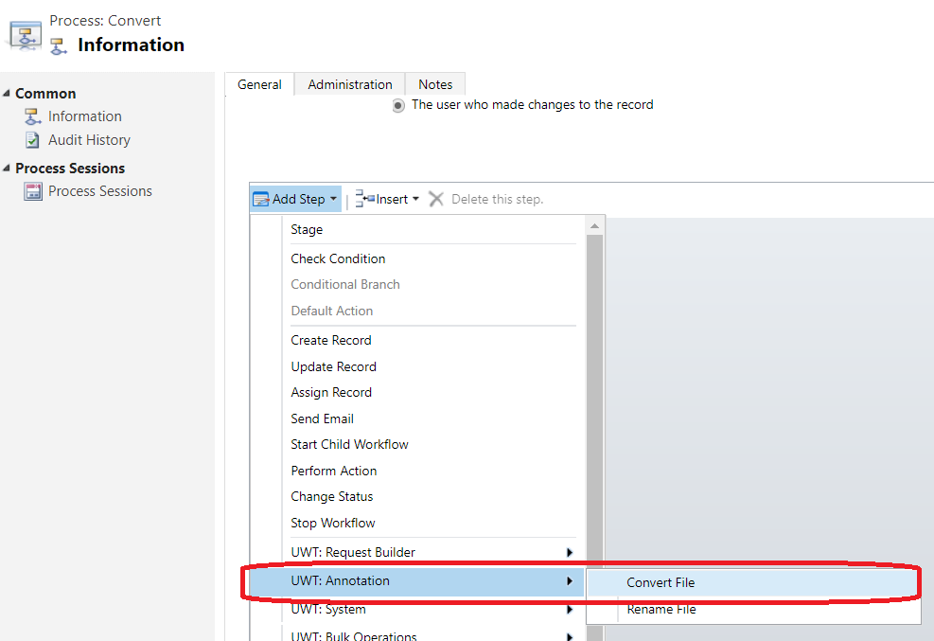Click the Insert step icon
The height and width of the screenshot is (641, 934).
tap(364, 199)
